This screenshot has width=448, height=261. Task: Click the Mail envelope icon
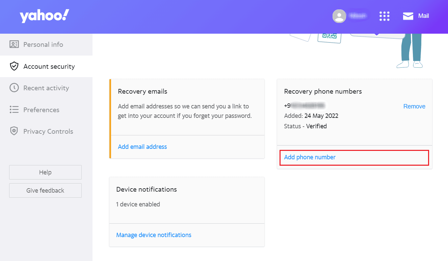[408, 15]
